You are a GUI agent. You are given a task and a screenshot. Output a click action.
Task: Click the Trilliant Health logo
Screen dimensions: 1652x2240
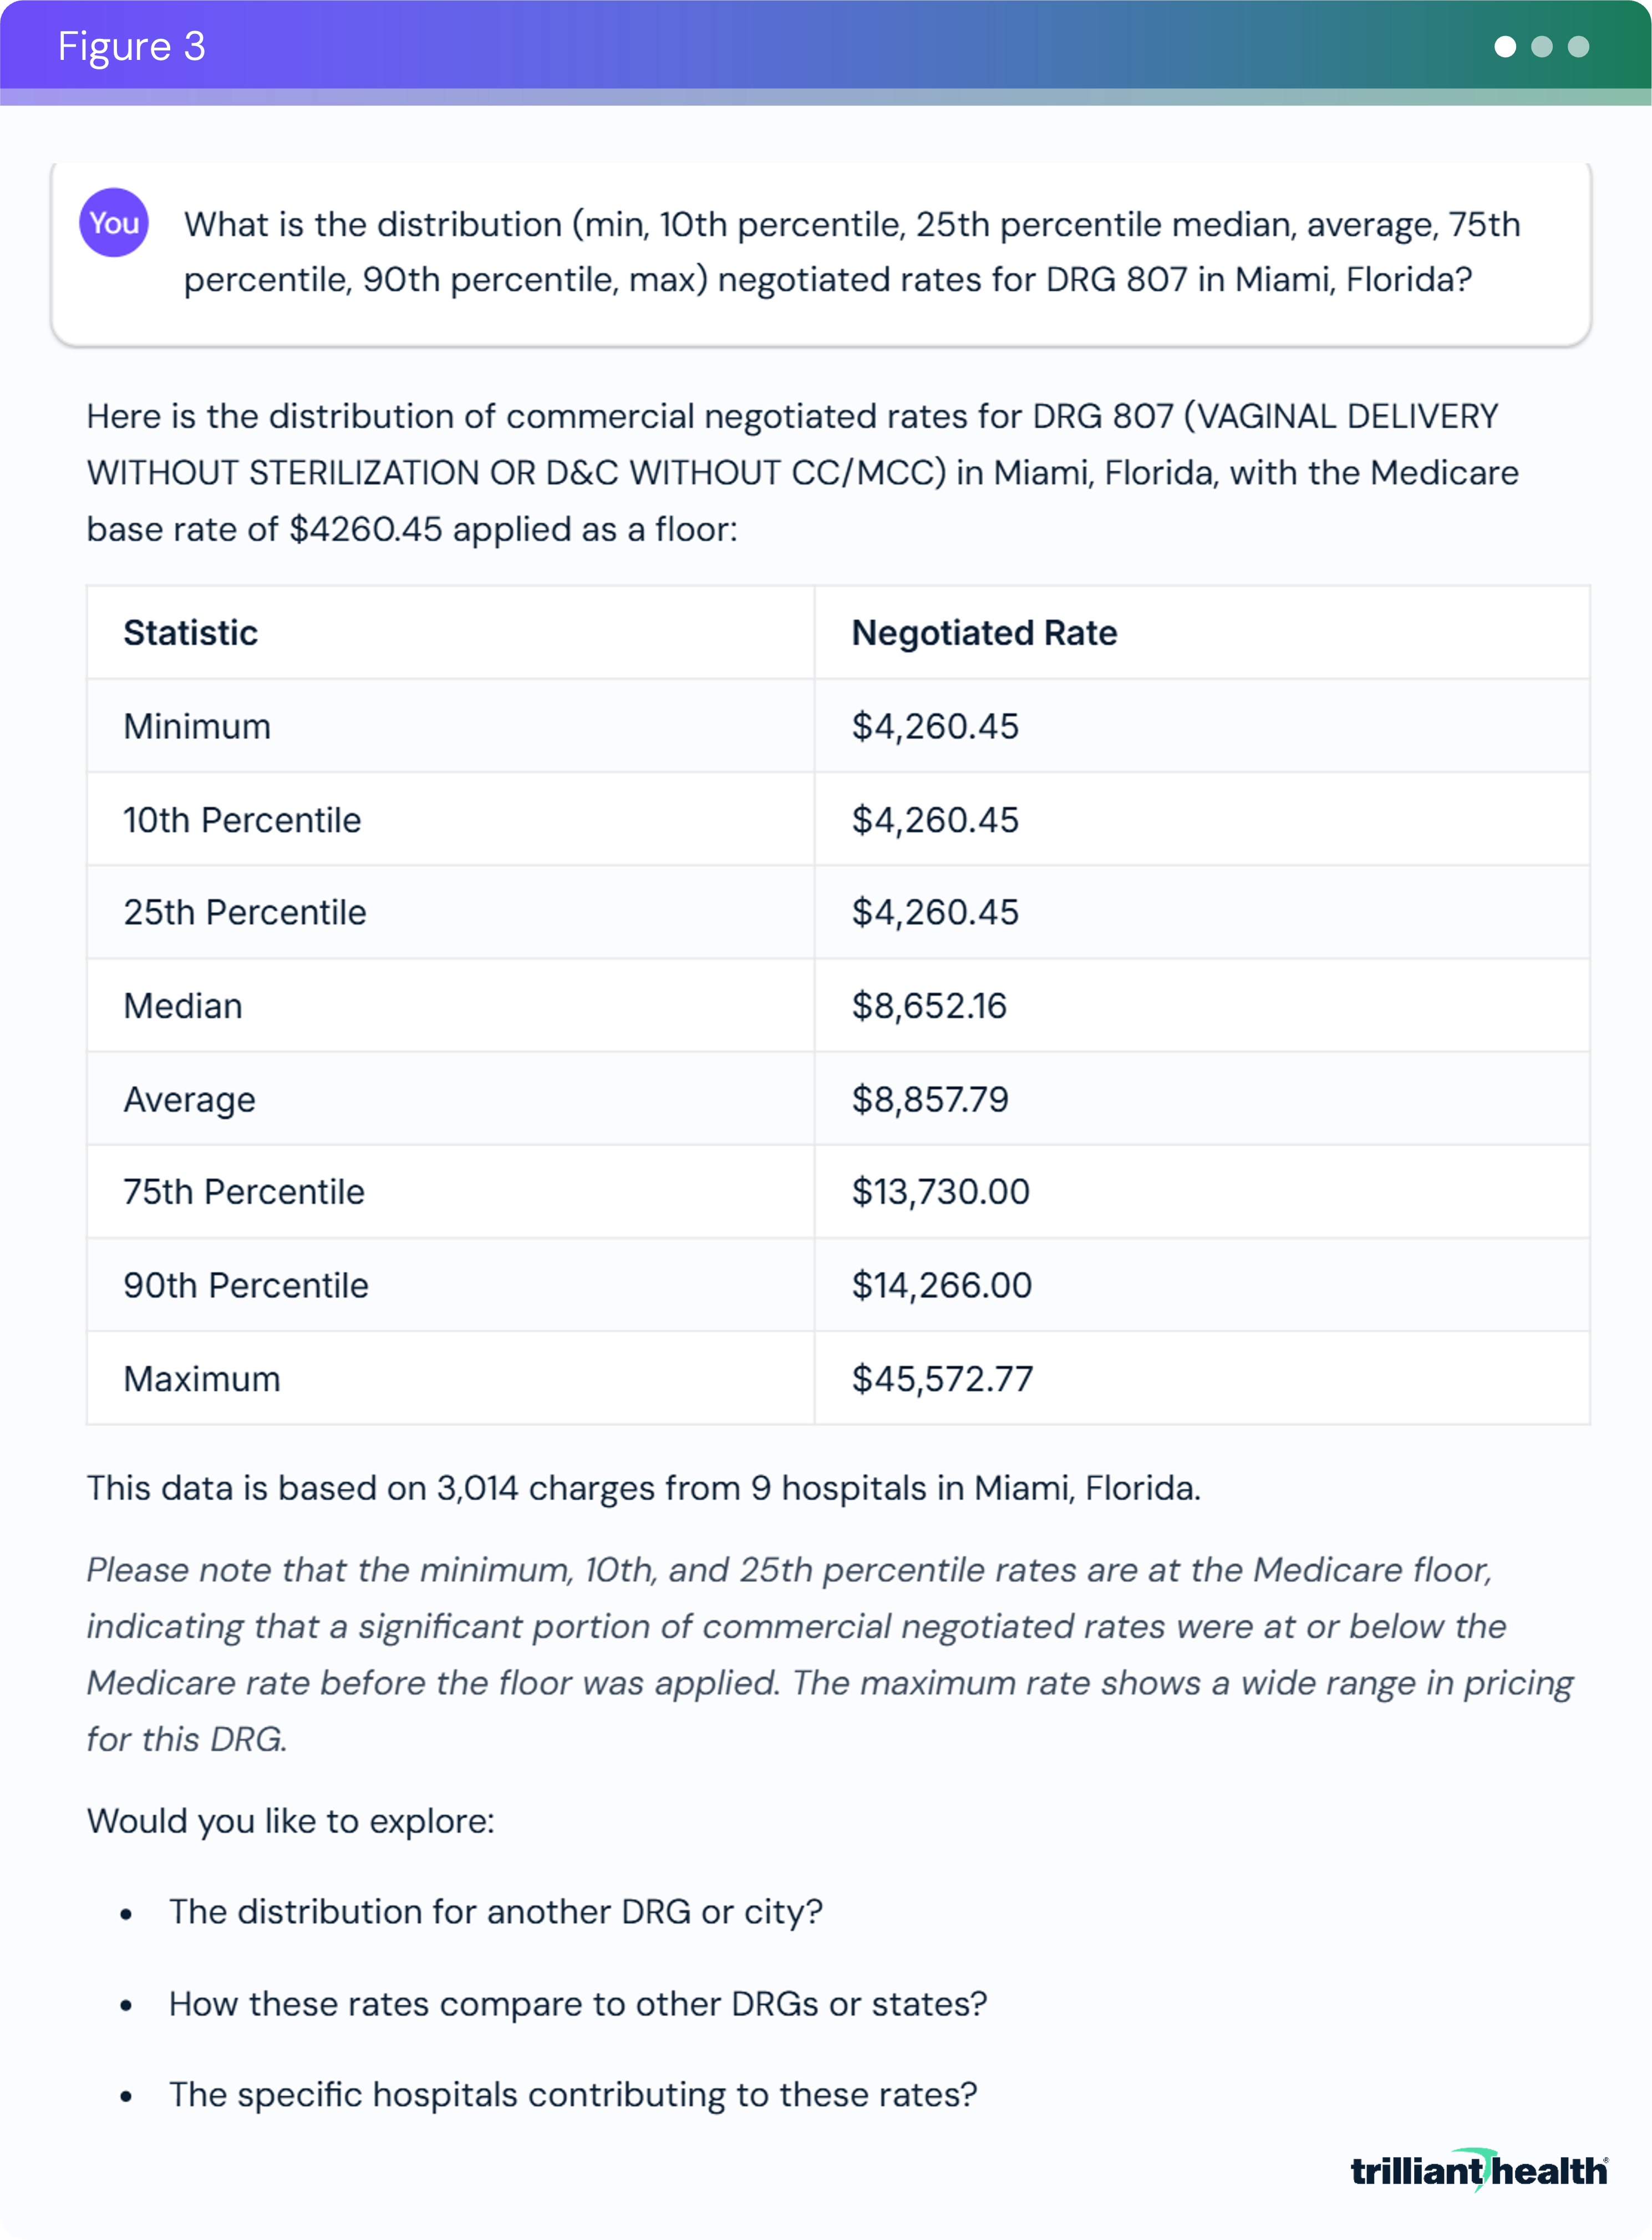pyautogui.click(x=1478, y=2170)
